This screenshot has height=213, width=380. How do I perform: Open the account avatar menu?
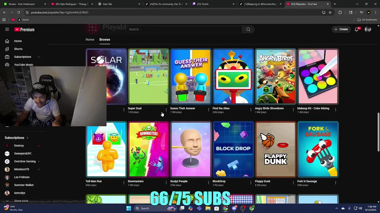(368, 29)
